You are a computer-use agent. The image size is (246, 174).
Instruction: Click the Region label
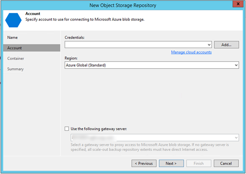(x=71, y=58)
